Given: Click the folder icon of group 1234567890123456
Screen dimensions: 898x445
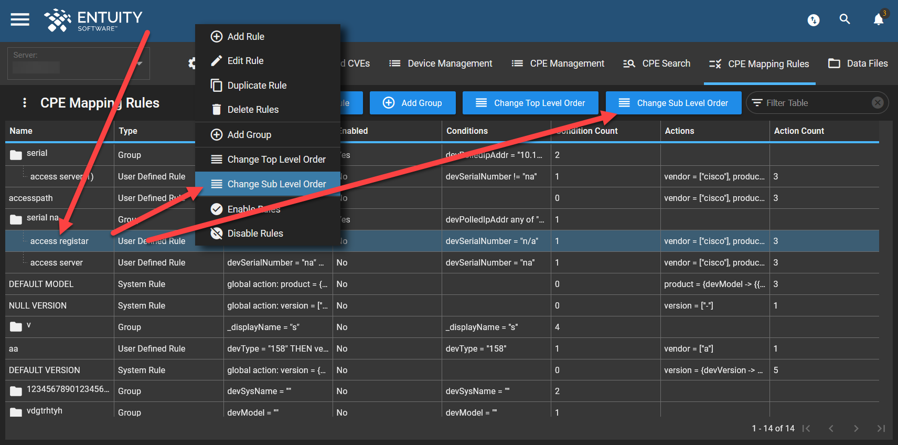Looking at the screenshot, I should 16,391.
